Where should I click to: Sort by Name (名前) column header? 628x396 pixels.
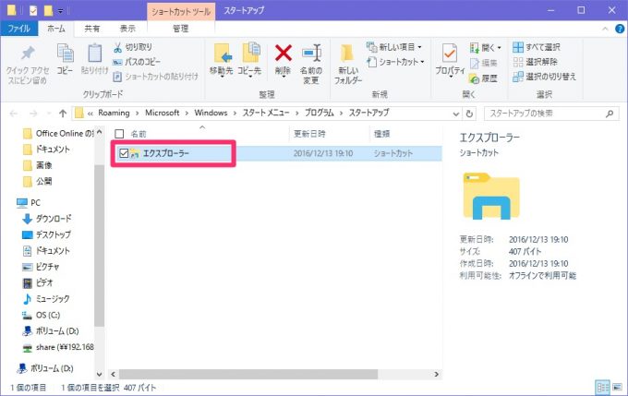[139, 134]
